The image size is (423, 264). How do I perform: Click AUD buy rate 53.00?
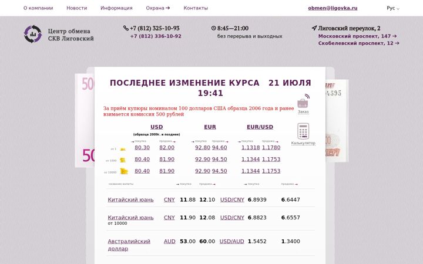tap(188, 241)
